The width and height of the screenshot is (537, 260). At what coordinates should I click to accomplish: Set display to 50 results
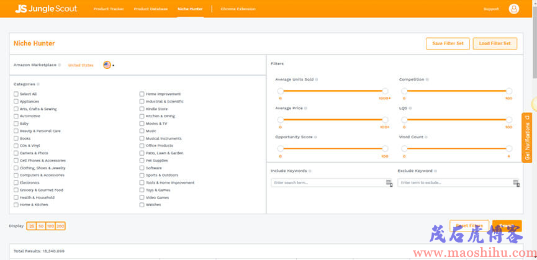(x=41, y=226)
